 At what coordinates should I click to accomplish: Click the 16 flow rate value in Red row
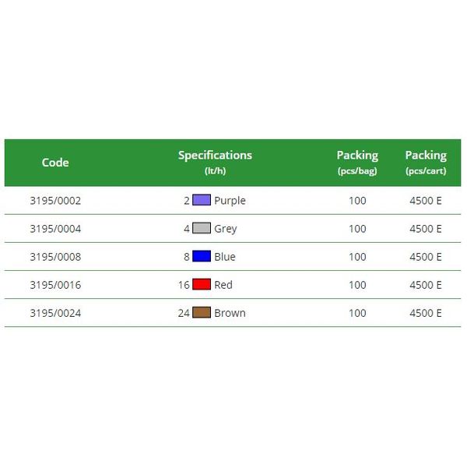pyautogui.click(x=184, y=285)
